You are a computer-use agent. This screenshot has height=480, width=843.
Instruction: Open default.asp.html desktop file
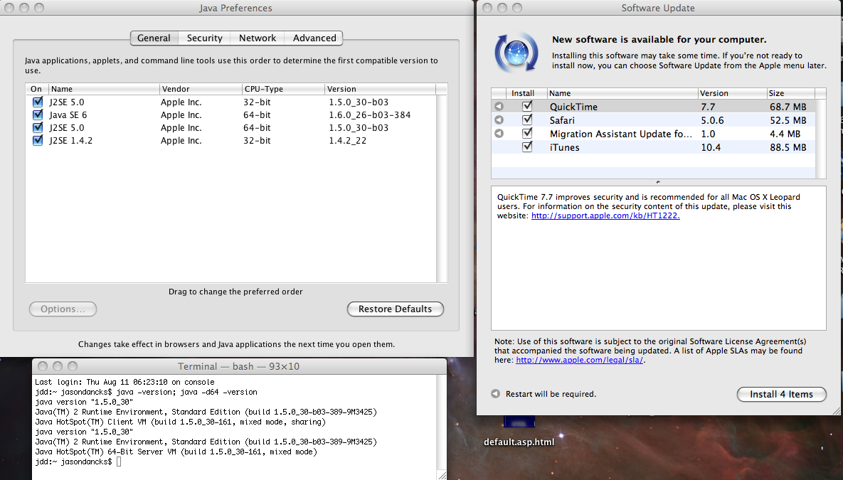[x=519, y=442]
